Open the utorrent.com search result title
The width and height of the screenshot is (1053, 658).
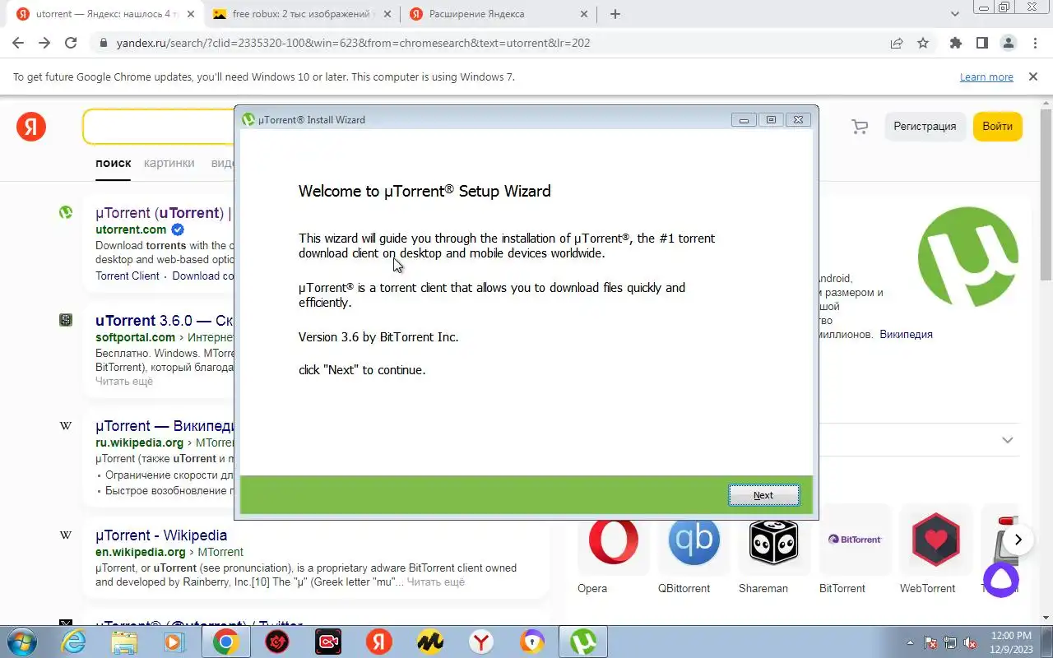(164, 213)
